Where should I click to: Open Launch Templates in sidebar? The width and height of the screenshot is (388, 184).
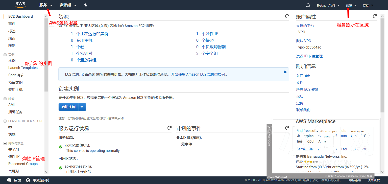(23, 68)
